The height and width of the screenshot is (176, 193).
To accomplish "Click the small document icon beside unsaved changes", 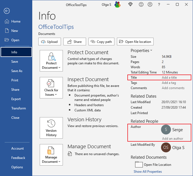I will (x=70, y=154).
